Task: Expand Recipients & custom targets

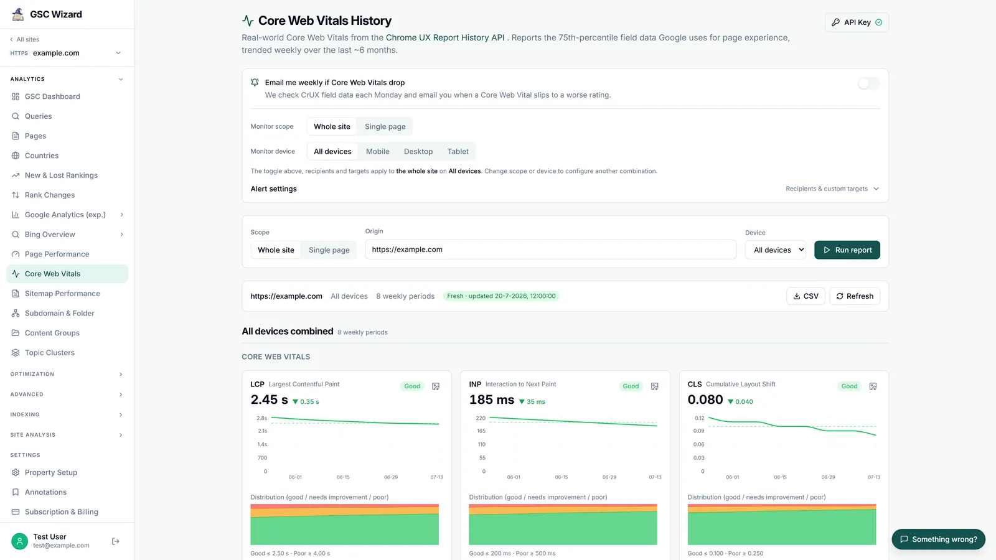Action: [x=832, y=189]
